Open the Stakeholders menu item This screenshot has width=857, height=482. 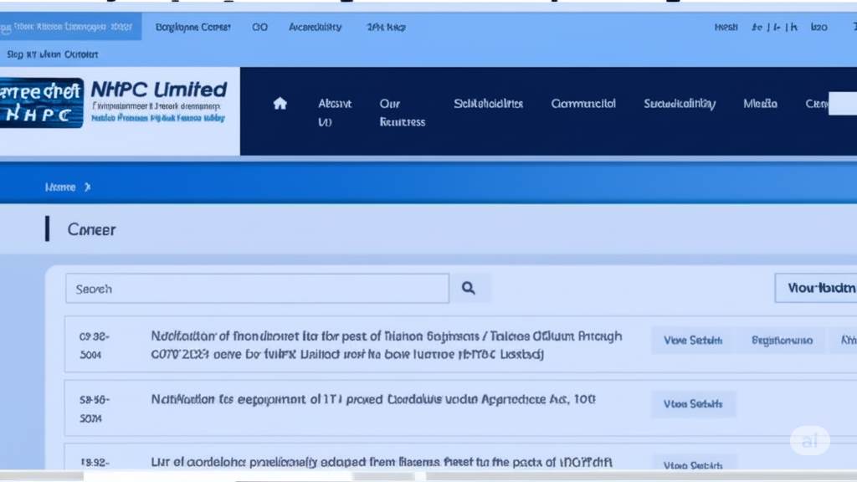pos(488,103)
